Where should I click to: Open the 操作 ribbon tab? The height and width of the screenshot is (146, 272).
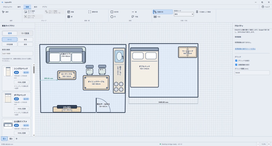[19, 7]
